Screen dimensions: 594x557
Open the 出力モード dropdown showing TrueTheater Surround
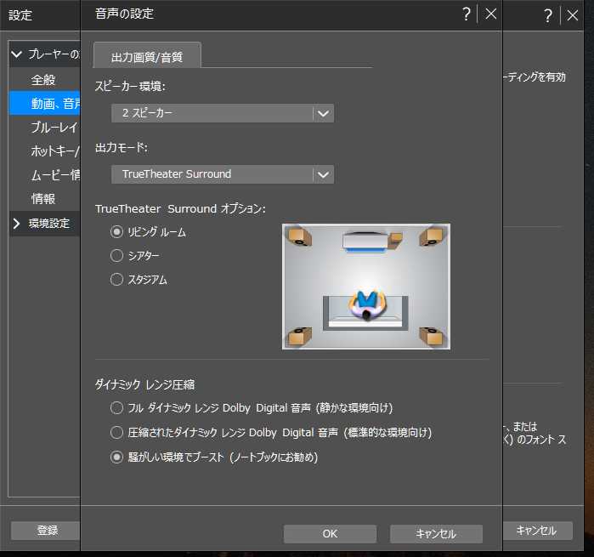[x=223, y=174]
